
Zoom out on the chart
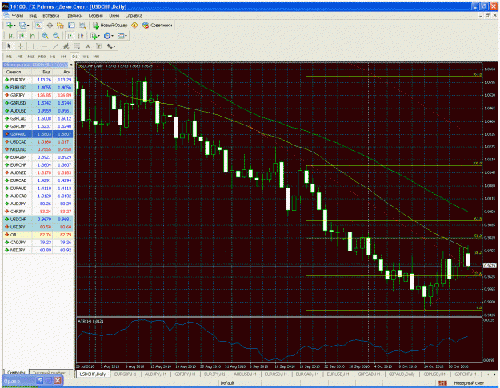(x=56, y=36)
